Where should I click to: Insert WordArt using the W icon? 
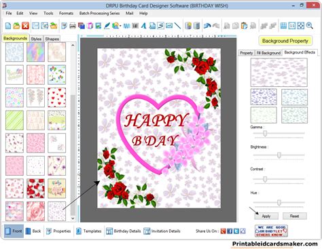point(126,26)
